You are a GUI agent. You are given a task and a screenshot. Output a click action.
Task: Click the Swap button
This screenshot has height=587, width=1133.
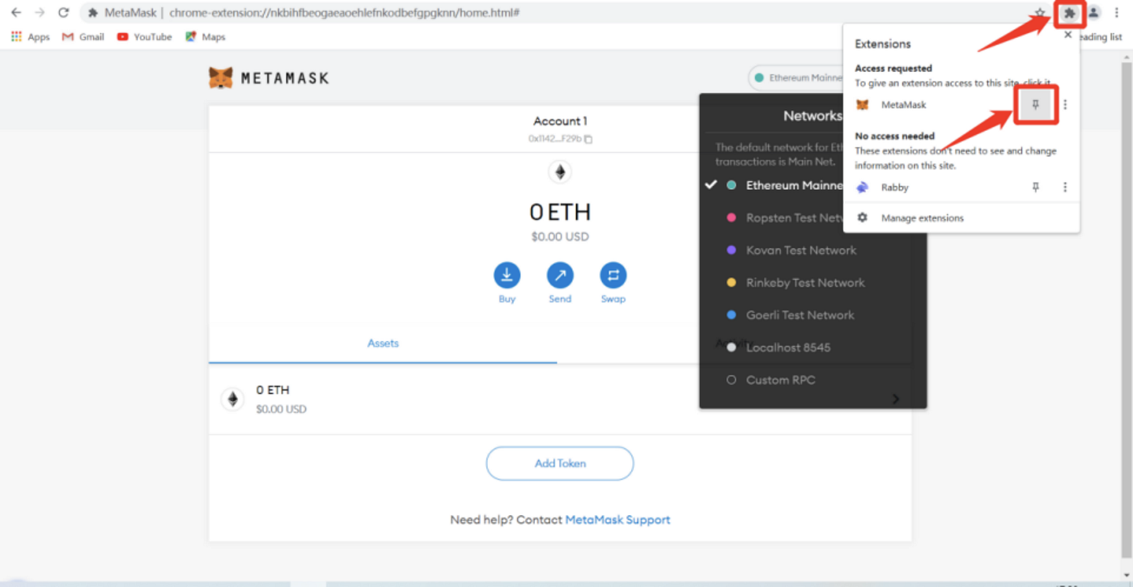[x=613, y=275]
